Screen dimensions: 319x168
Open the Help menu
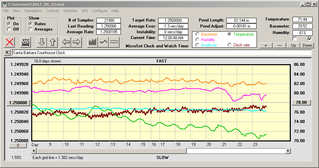pos(115,11)
